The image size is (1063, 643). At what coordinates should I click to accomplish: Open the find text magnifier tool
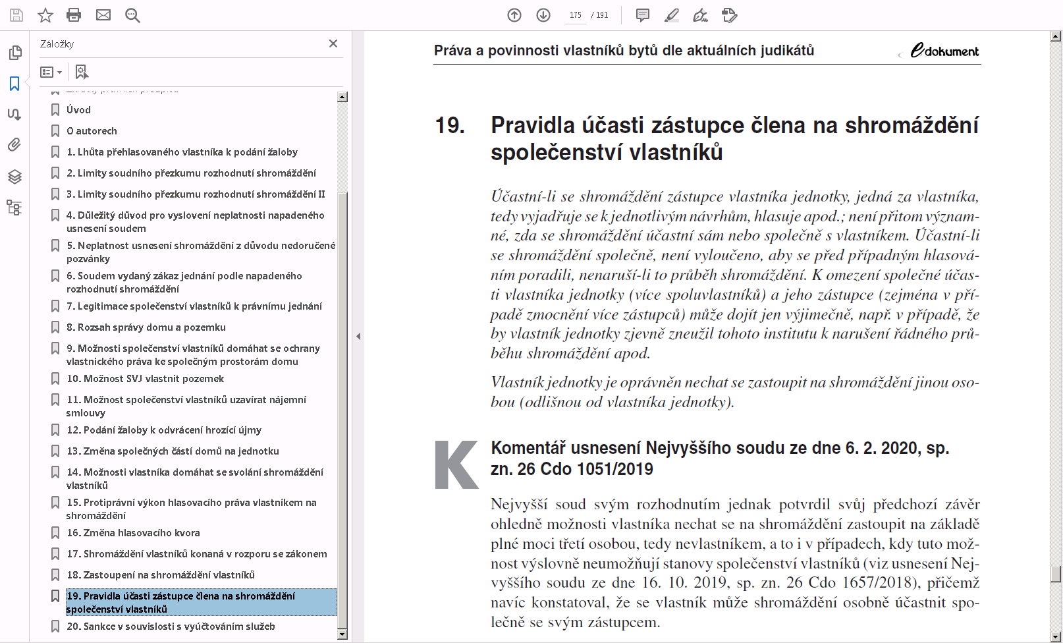[132, 14]
